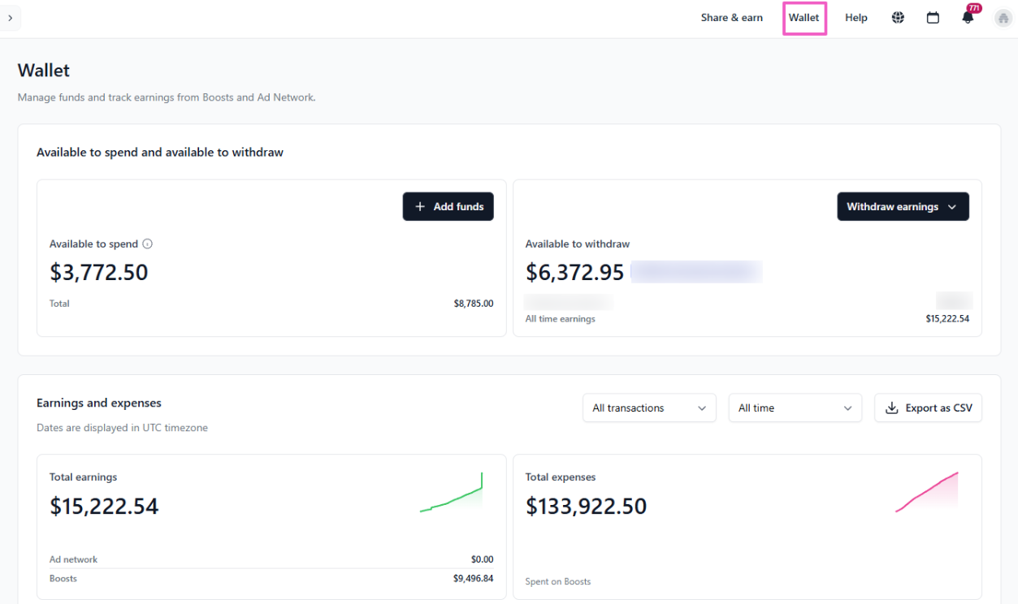Open the All time date range dropdown
This screenshot has height=604, width=1018.
(795, 408)
